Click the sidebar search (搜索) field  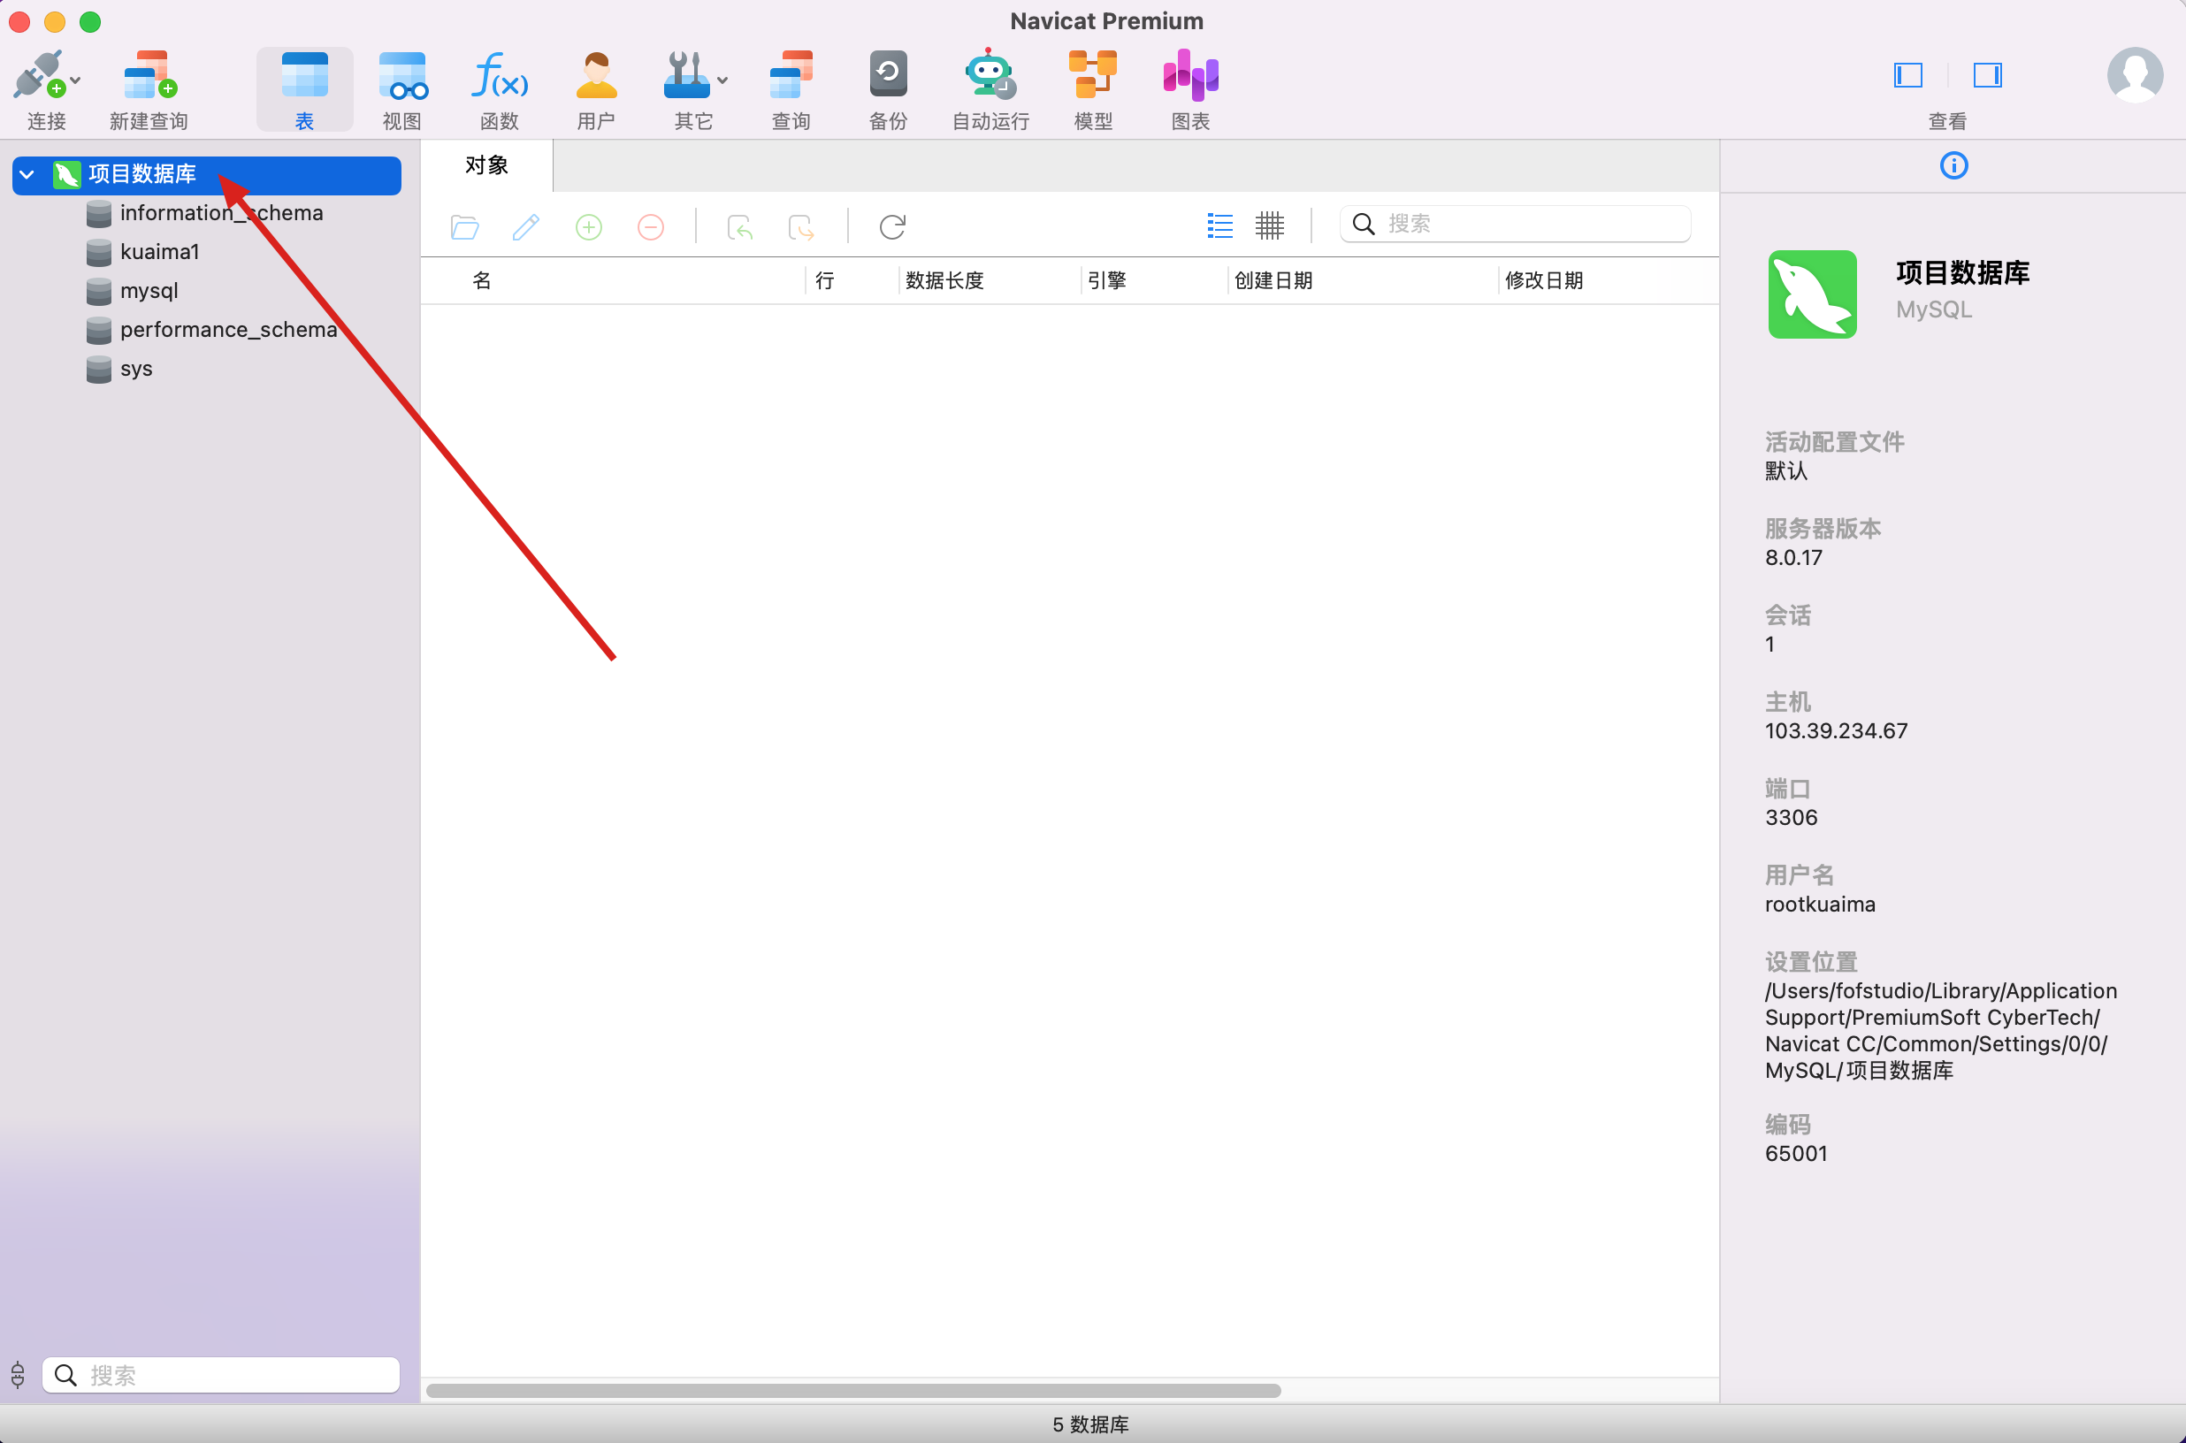tap(221, 1375)
